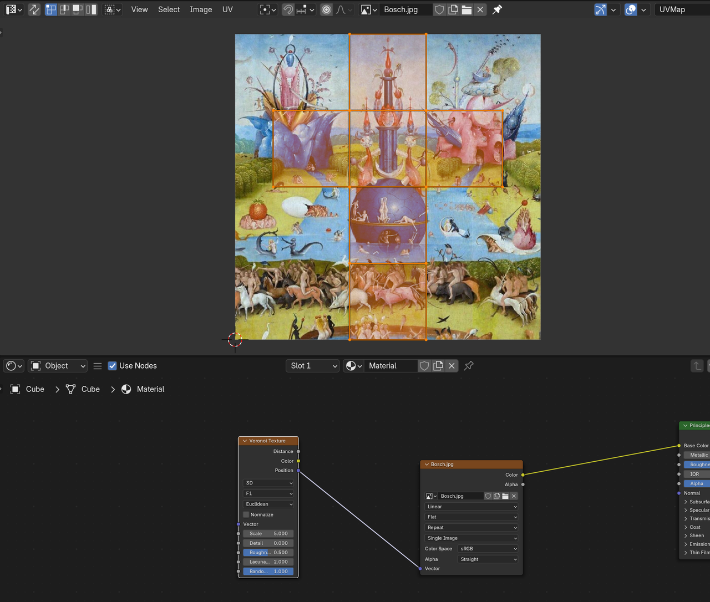
Task: Toggle UV snapping magnet
Action: pyautogui.click(x=288, y=9)
